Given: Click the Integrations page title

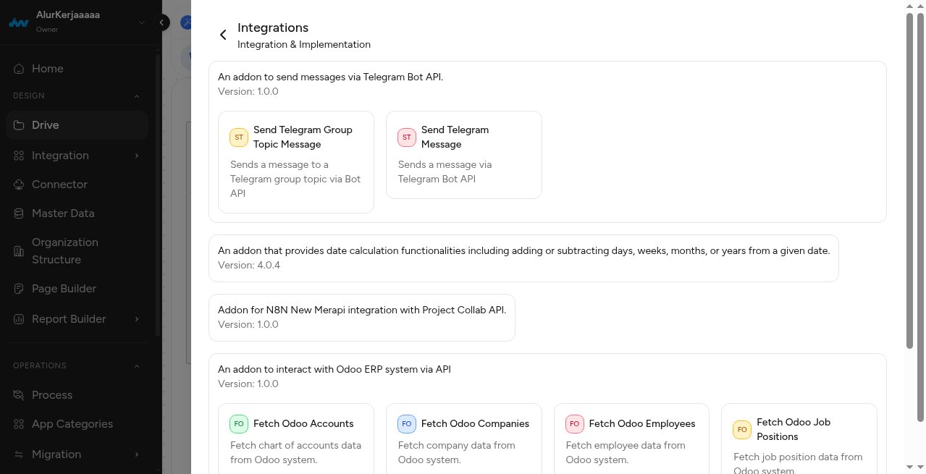Looking at the screenshot, I should 273,27.
